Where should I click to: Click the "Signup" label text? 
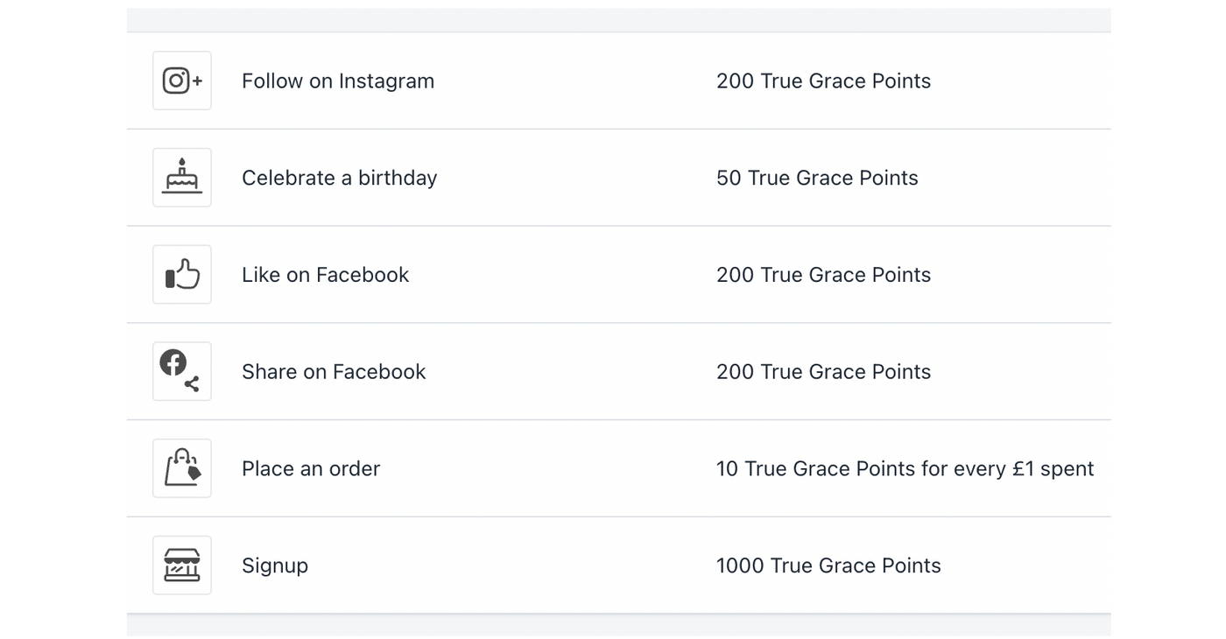pyautogui.click(x=275, y=566)
